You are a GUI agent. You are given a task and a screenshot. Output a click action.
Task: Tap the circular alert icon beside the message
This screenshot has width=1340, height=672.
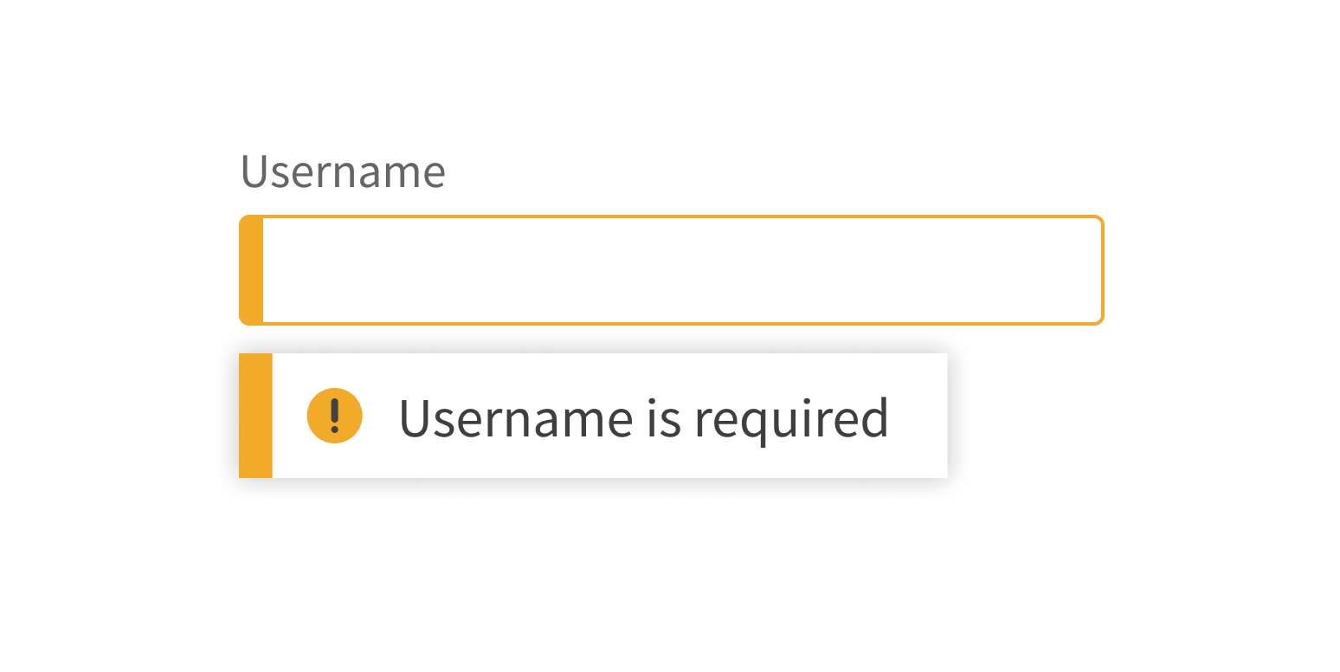coord(334,416)
